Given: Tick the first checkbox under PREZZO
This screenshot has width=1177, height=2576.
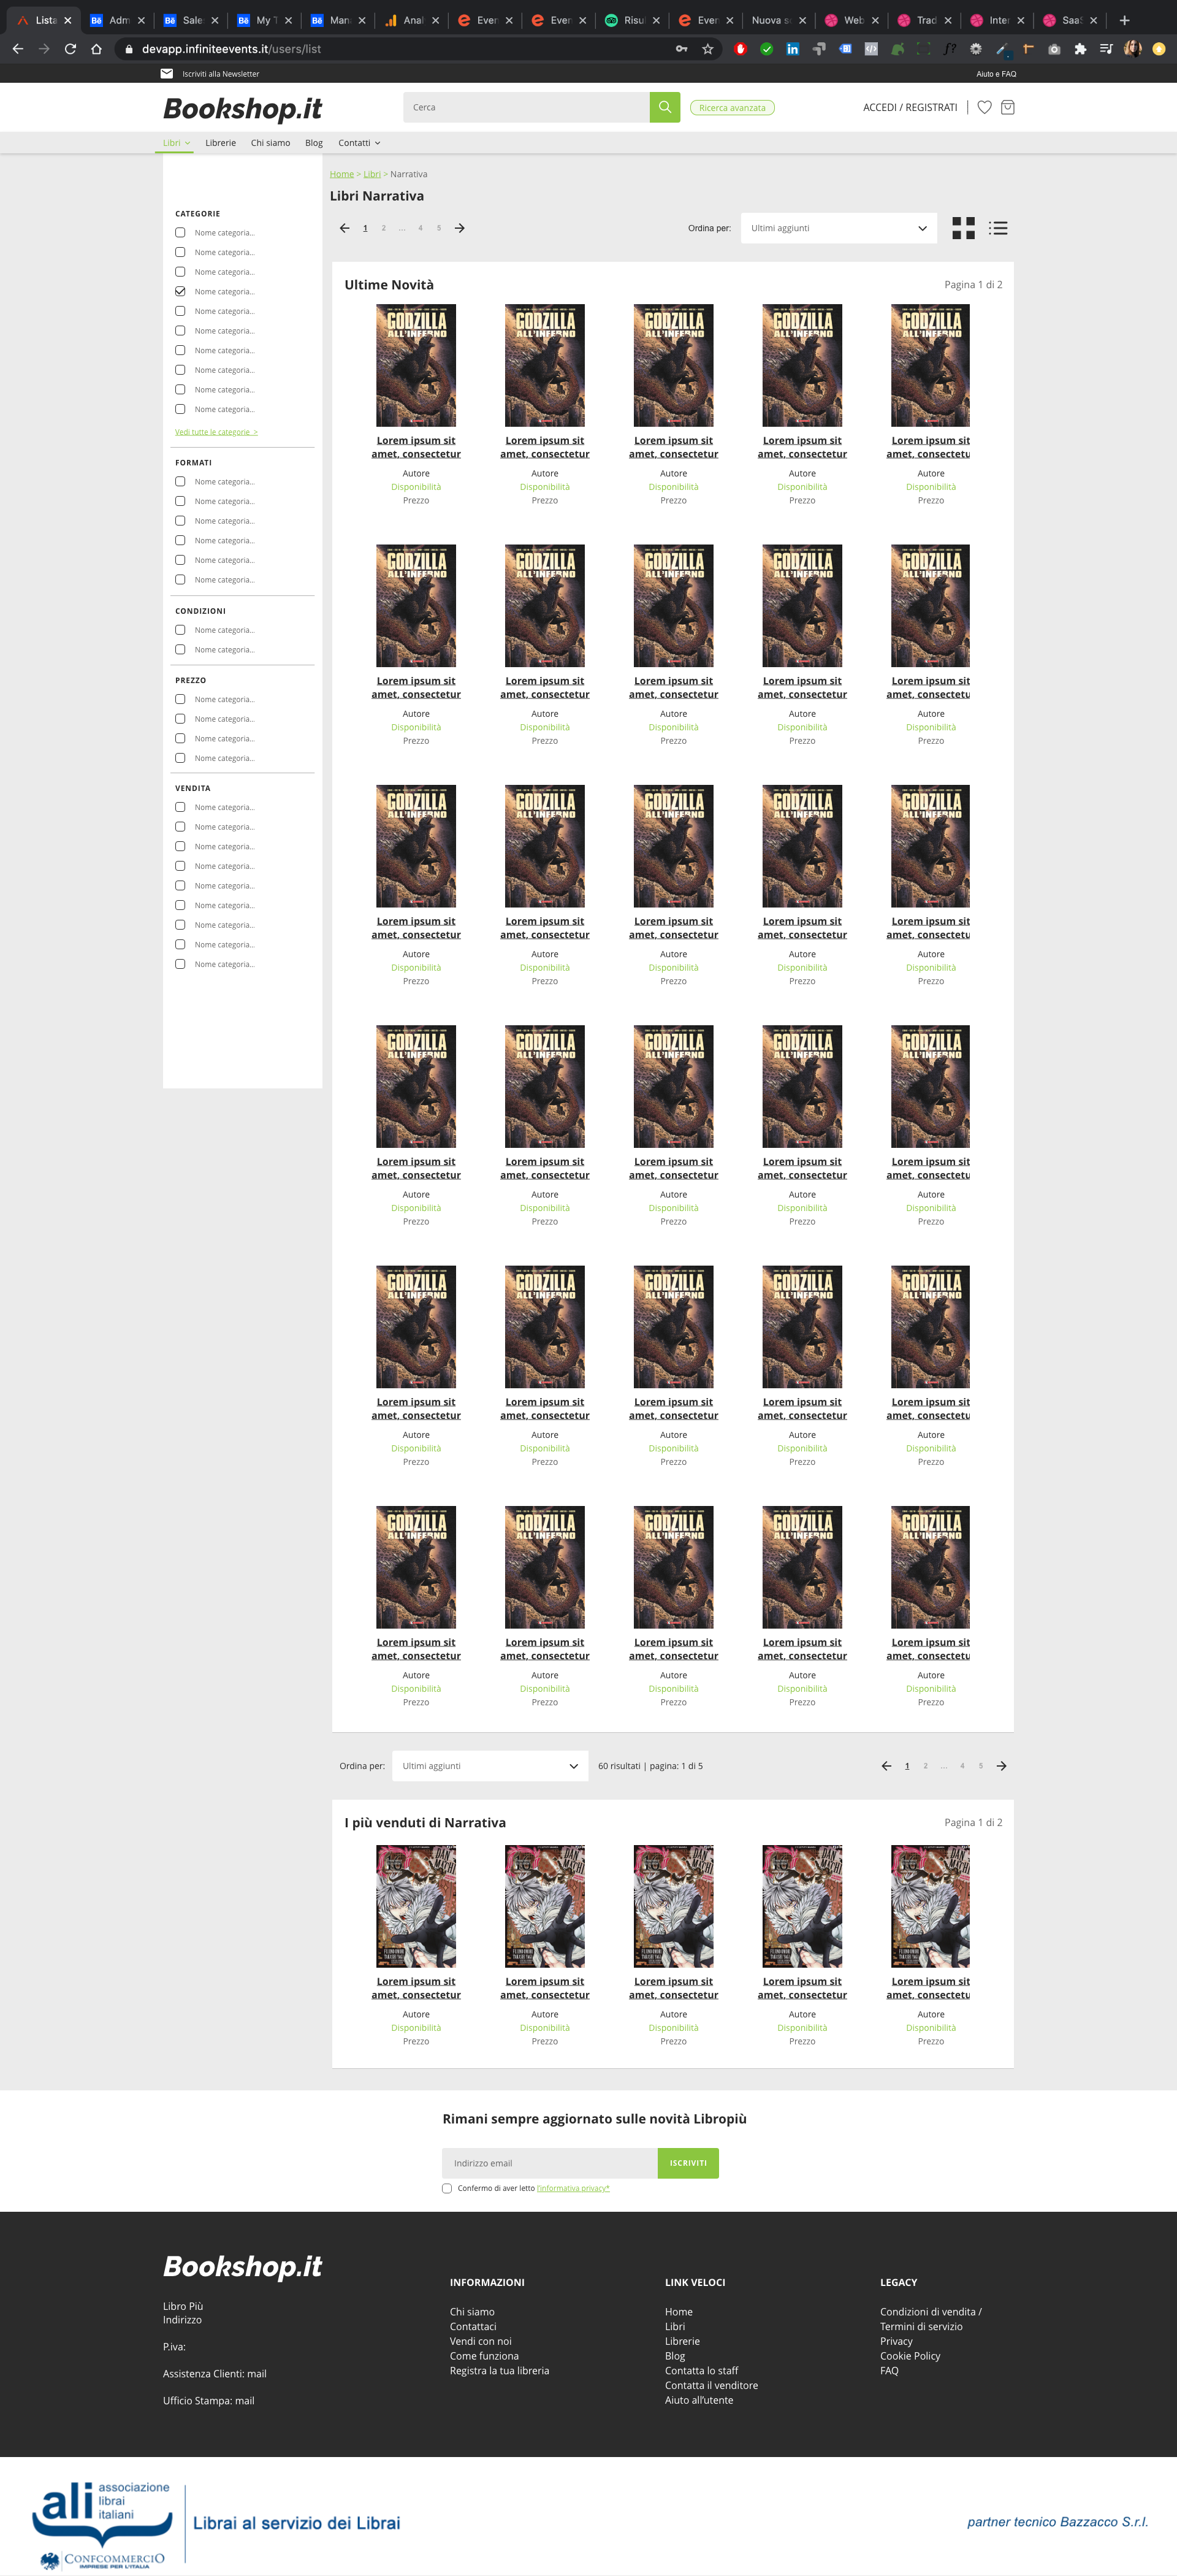Looking at the screenshot, I should [x=180, y=699].
